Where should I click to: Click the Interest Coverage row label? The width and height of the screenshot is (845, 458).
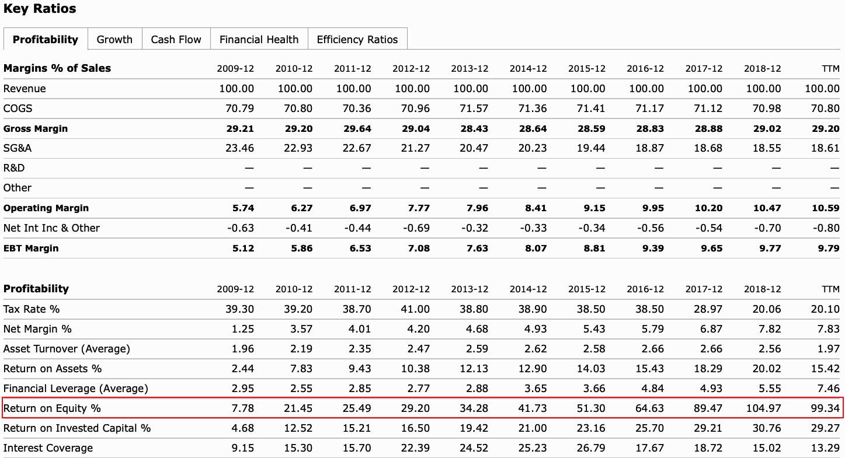(x=48, y=448)
